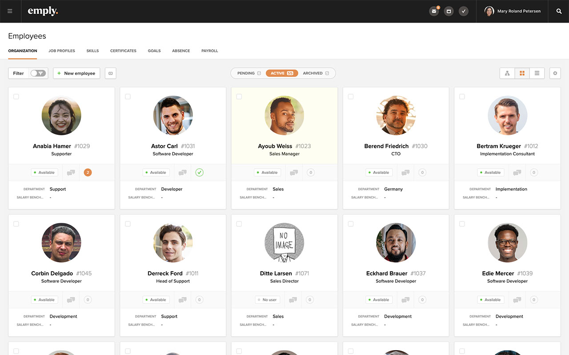
Task: Open the search magnifier icon
Action: [559, 11]
